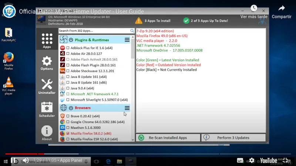Click the YouTube logo link
The width and height of the screenshot is (296, 166).
point(269,161)
